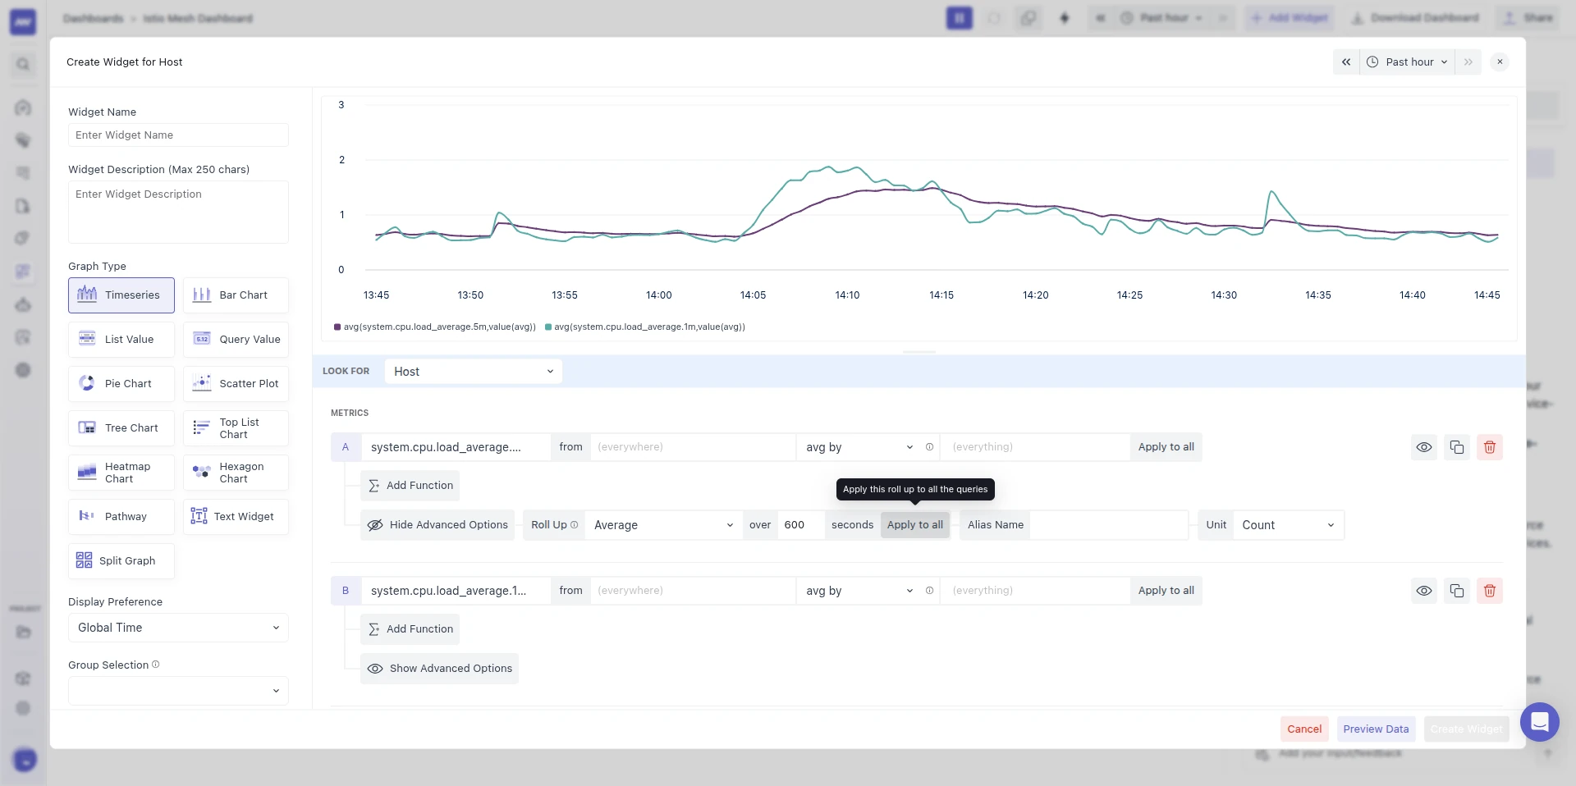
Task: Click Cancel to discard the widget
Action: [x=1304, y=729]
